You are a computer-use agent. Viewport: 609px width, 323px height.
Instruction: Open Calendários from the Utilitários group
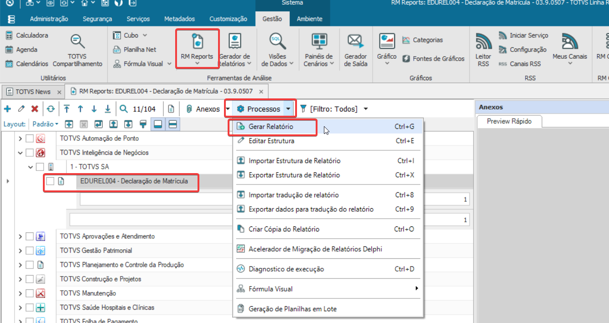click(26, 64)
